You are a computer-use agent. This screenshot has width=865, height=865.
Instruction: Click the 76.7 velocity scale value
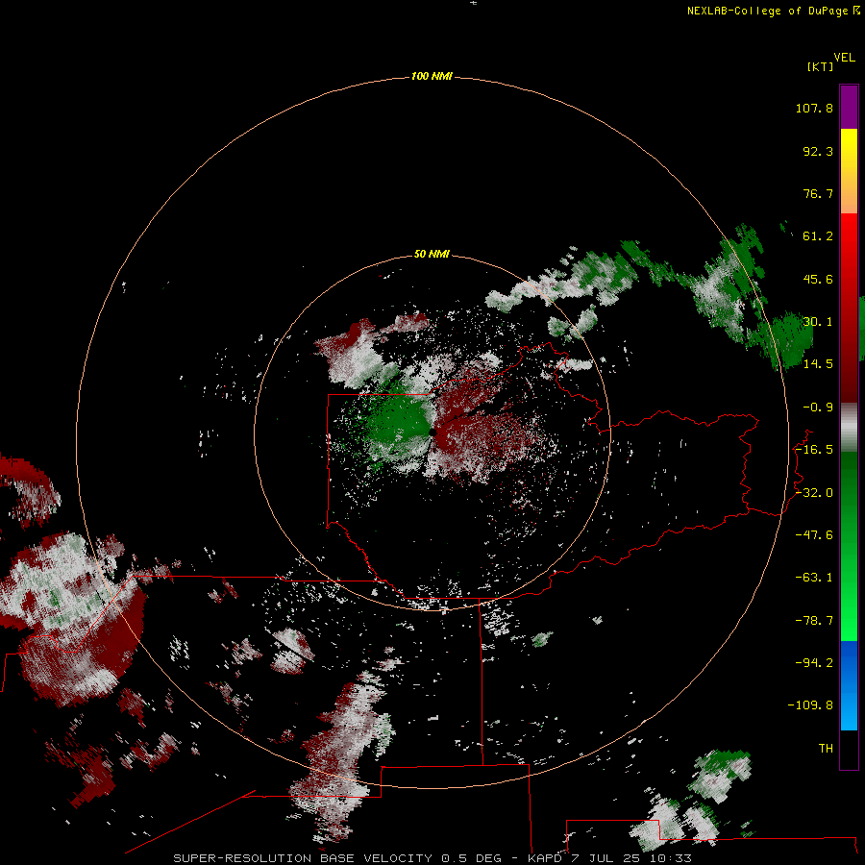(818, 193)
